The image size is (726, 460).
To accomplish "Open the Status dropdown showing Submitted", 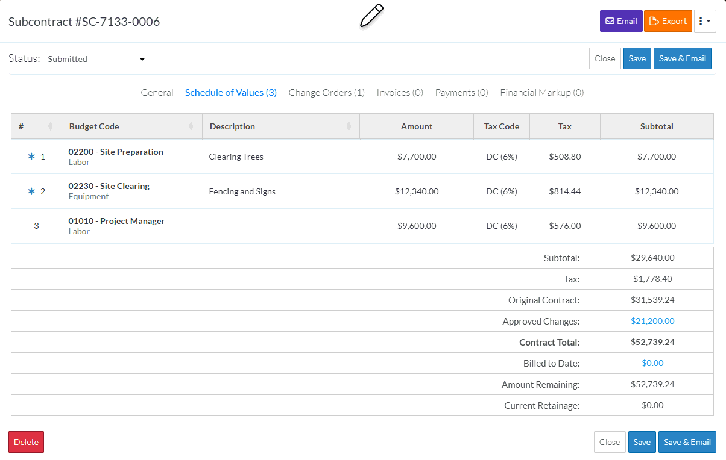I will click(x=97, y=59).
